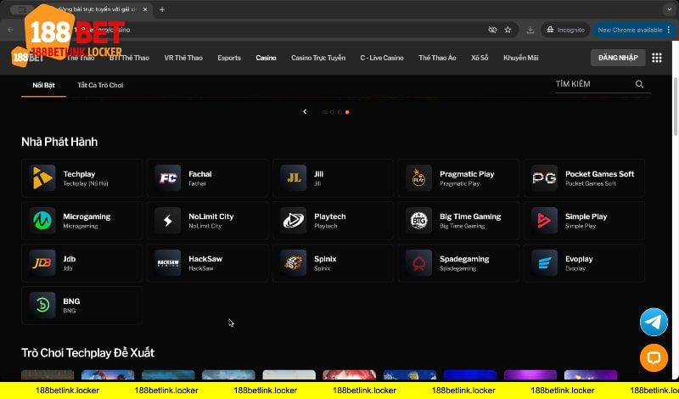679x399 pixels.
Task: Open the Xổ Số menu item
Action: click(480, 58)
